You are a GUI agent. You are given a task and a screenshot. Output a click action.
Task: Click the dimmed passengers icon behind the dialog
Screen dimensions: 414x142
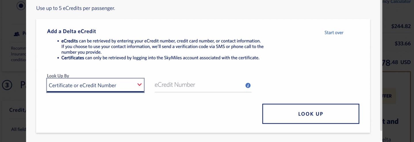tap(17, 34)
